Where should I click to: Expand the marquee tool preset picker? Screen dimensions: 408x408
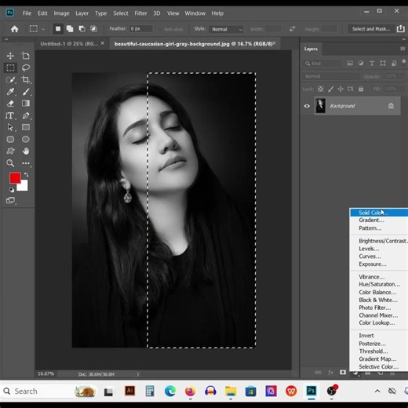tap(43, 29)
